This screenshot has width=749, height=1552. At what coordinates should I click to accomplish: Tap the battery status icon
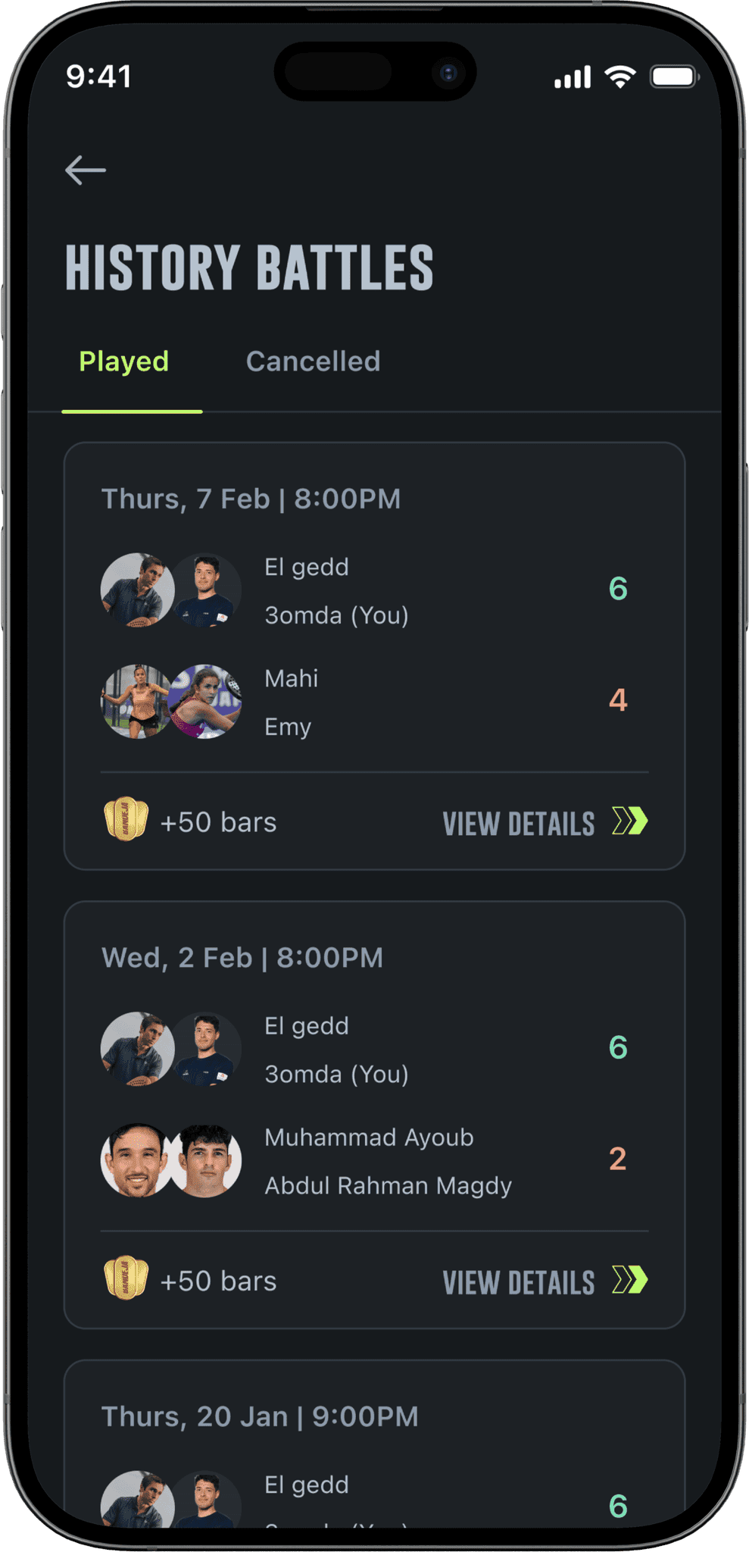pos(673,77)
